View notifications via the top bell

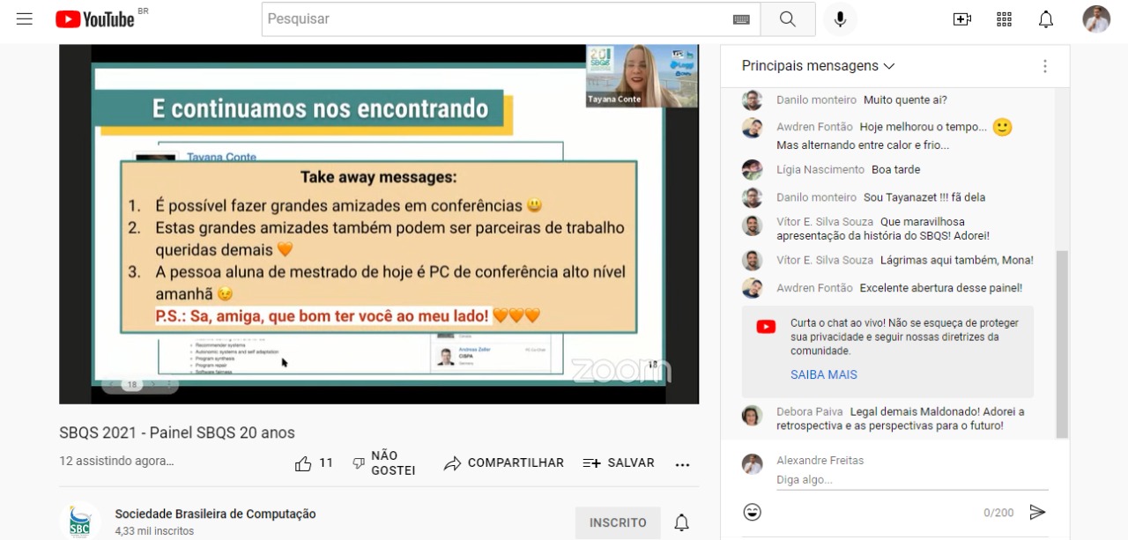click(1046, 19)
